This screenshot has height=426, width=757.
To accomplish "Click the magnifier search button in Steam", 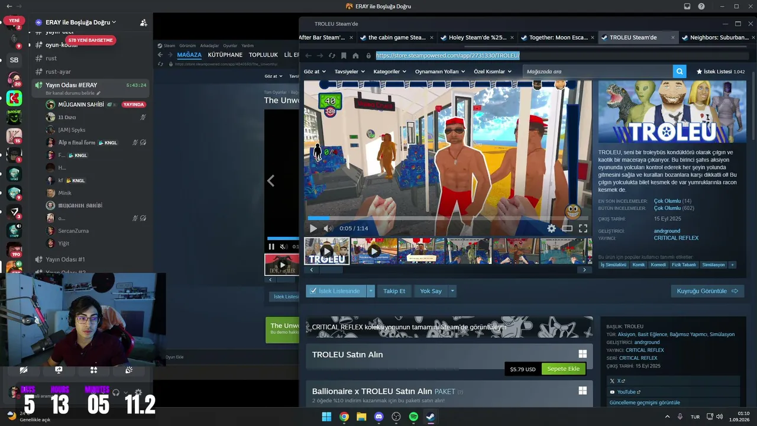I will click(680, 72).
